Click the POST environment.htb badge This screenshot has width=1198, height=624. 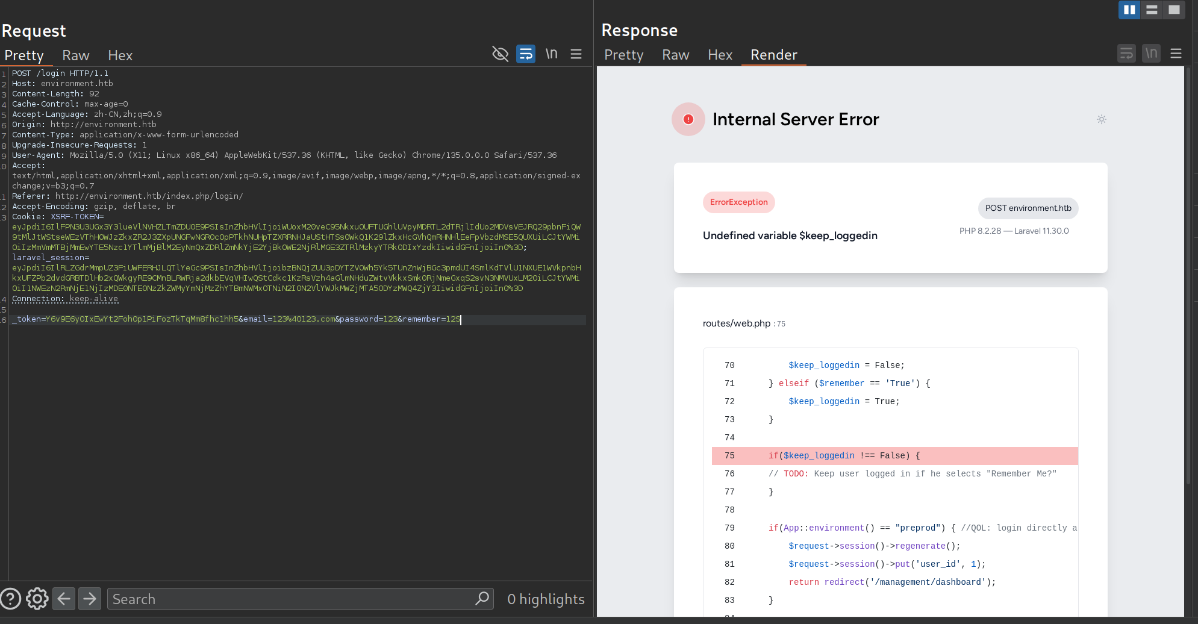pyautogui.click(x=1028, y=208)
